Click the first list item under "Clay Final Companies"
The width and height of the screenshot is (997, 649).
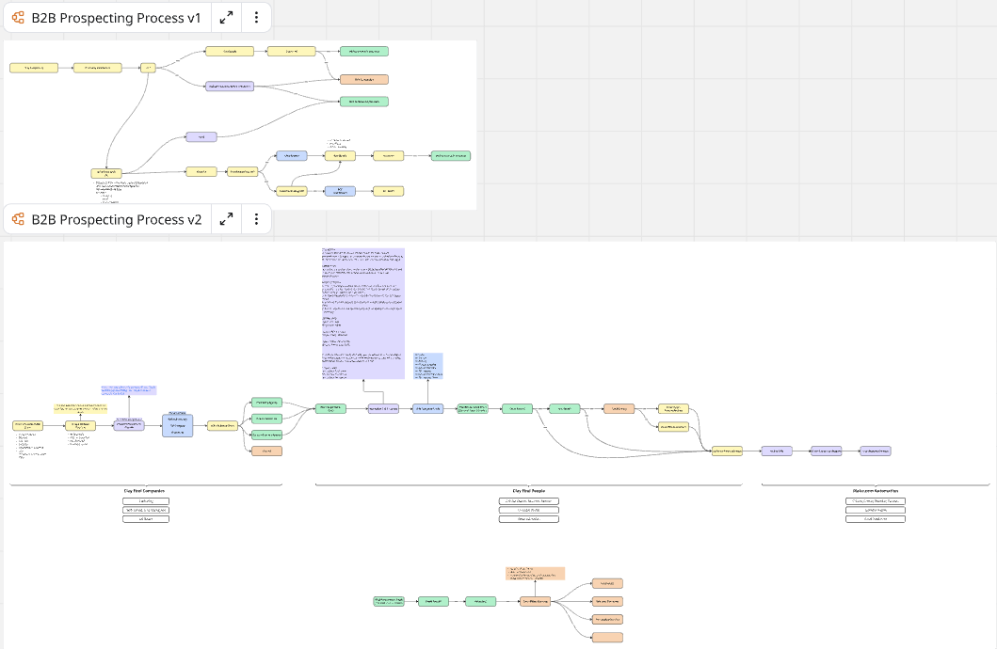pyautogui.click(x=145, y=500)
